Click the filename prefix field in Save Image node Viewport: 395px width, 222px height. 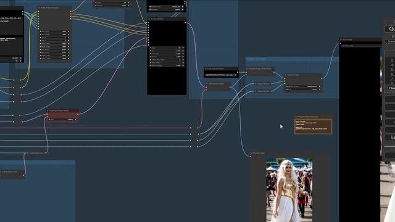click(x=360, y=46)
